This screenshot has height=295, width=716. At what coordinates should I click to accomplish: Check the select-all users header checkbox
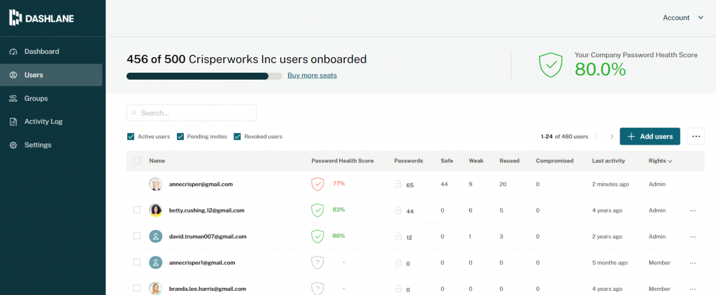(x=137, y=161)
